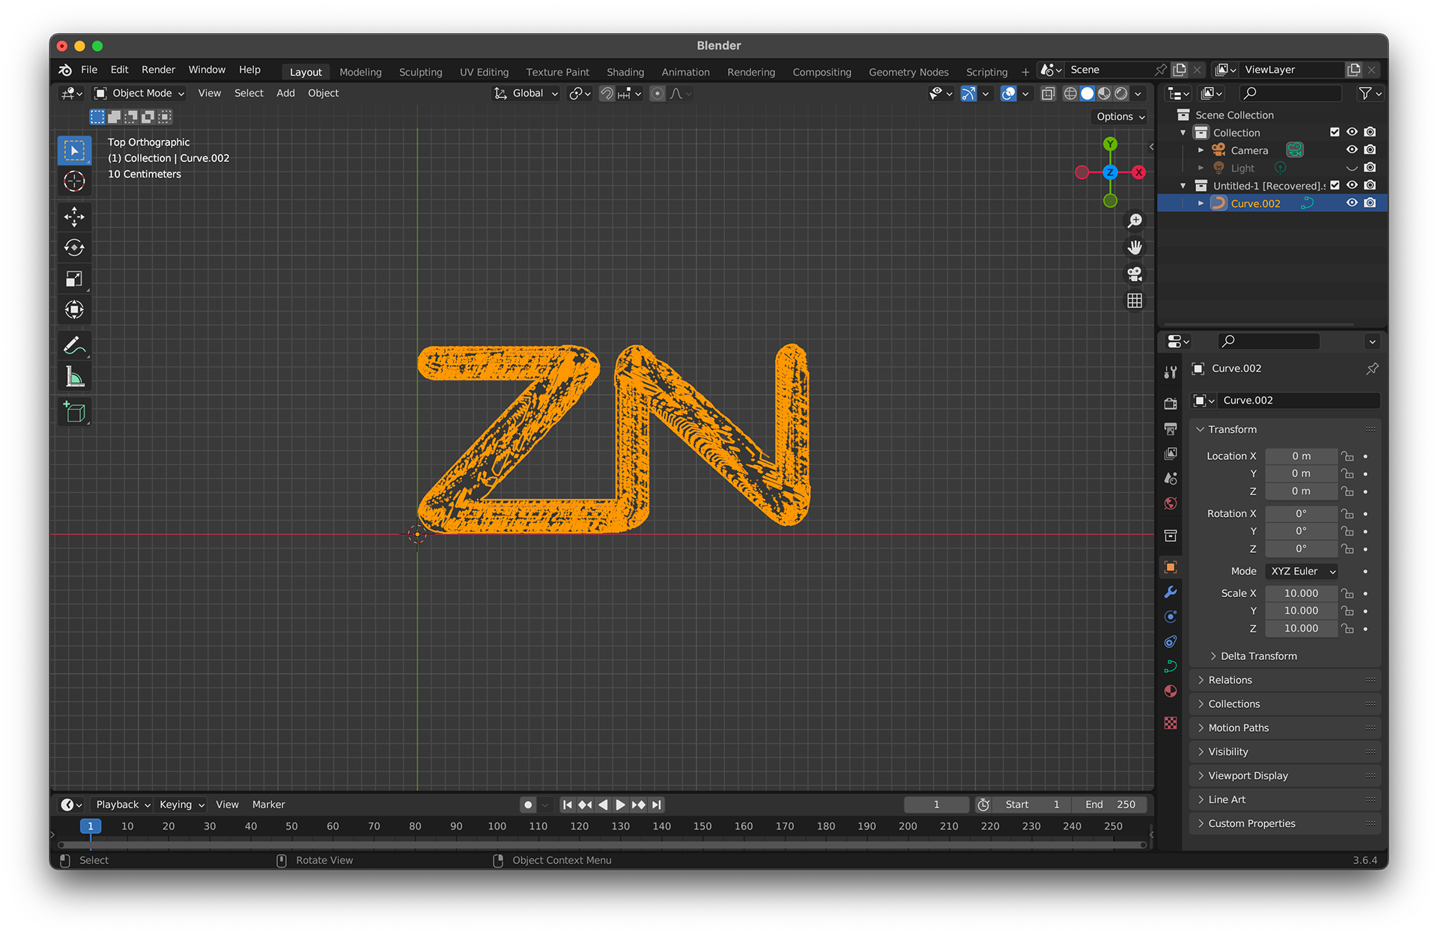Open rotation Mode XYZ Euler dropdown

1302,571
